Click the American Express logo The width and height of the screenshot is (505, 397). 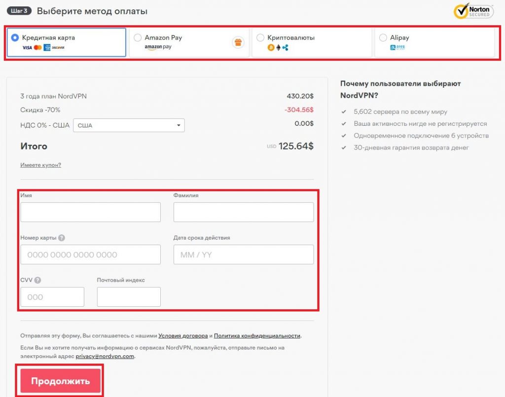47,48
